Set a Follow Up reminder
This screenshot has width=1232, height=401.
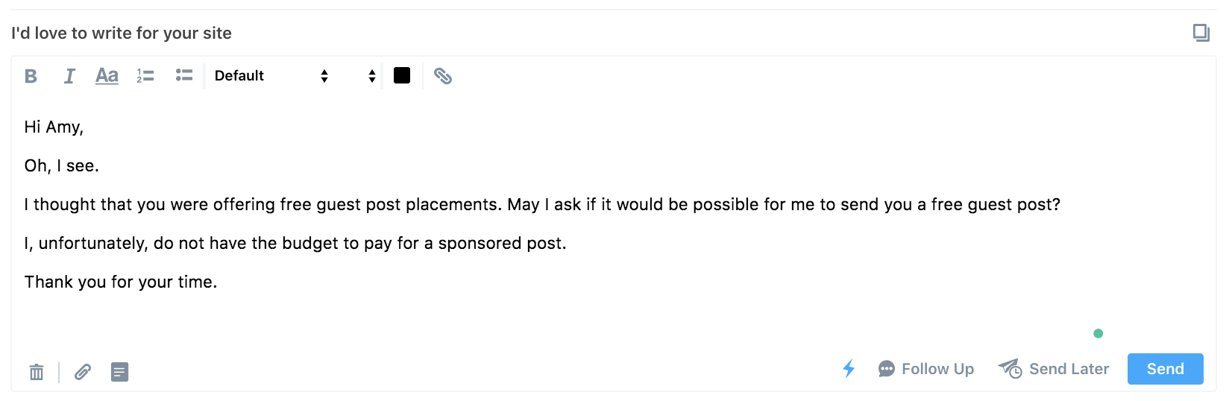[x=926, y=369]
